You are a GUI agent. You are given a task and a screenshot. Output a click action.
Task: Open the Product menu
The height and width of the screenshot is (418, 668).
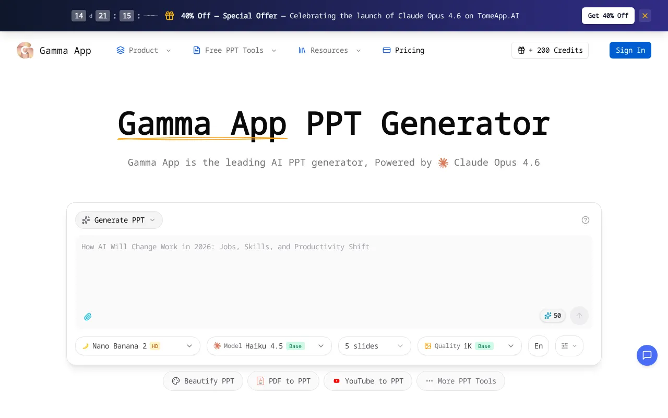144,50
